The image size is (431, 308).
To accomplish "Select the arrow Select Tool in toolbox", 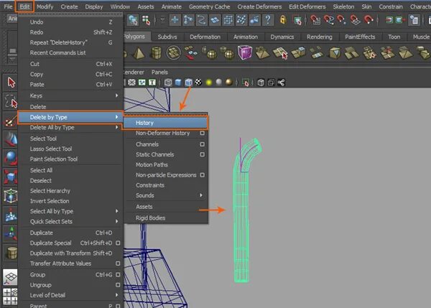I will point(11,82).
